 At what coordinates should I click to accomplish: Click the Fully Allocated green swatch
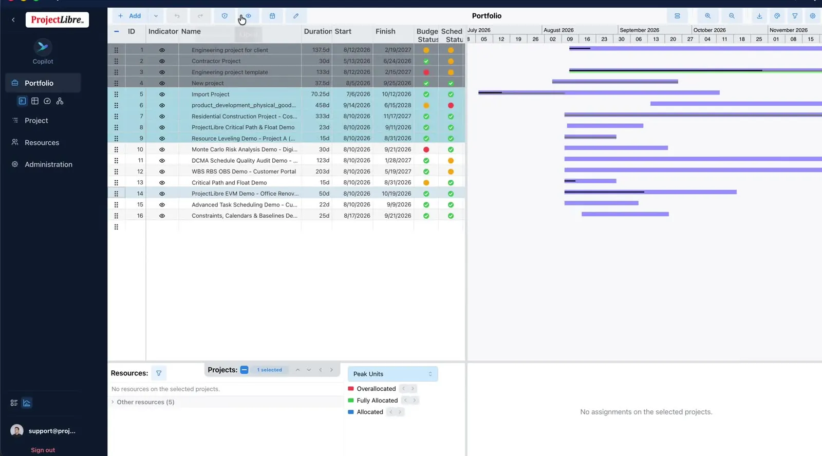(351, 401)
